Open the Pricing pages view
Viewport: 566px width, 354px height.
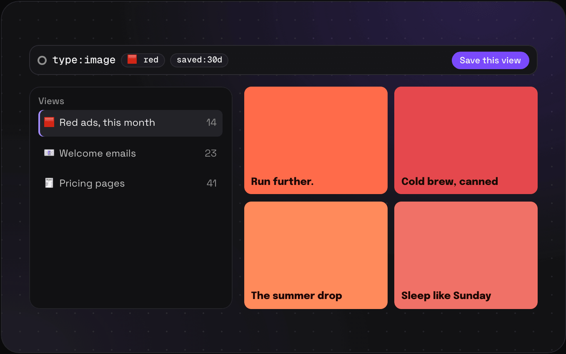(x=130, y=183)
